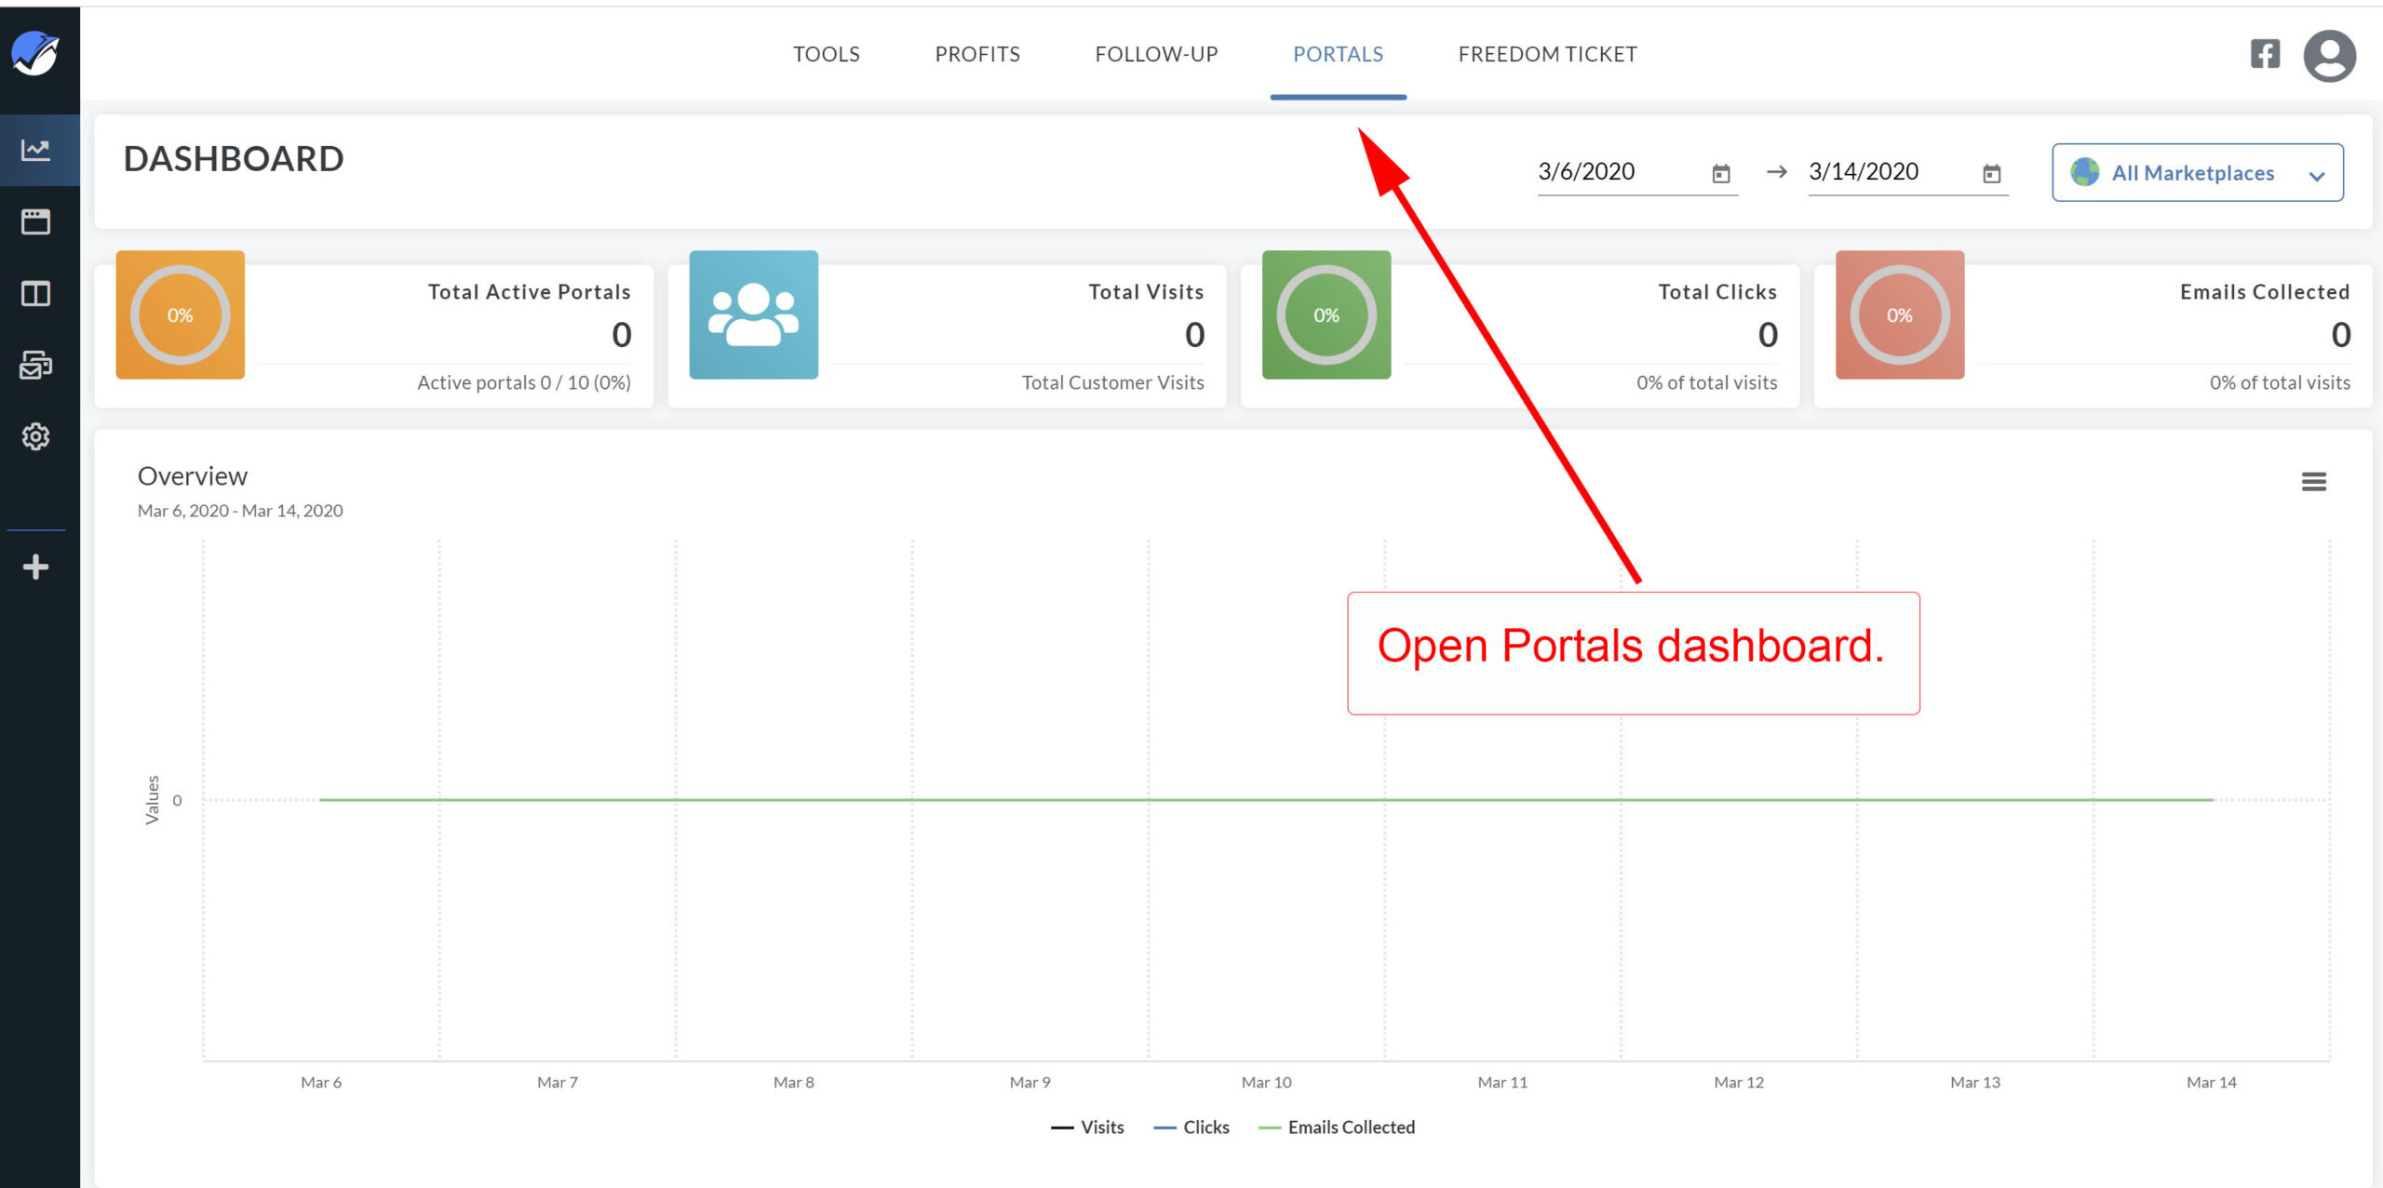2383x1188 pixels.
Task: Open end date calendar picker
Action: [1990, 172]
